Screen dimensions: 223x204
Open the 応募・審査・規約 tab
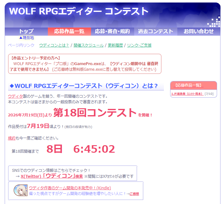tap(112, 31)
